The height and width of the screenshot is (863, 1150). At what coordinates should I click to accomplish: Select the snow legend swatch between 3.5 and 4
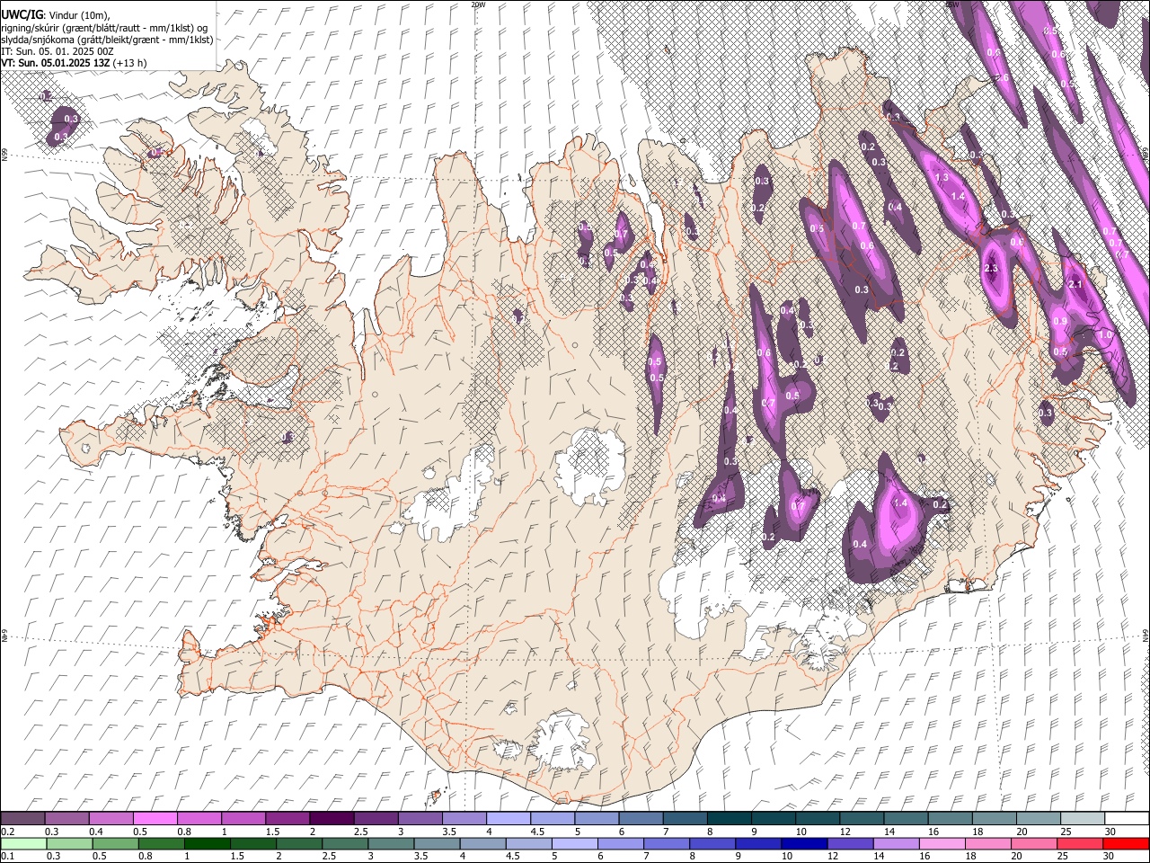pyautogui.click(x=464, y=818)
